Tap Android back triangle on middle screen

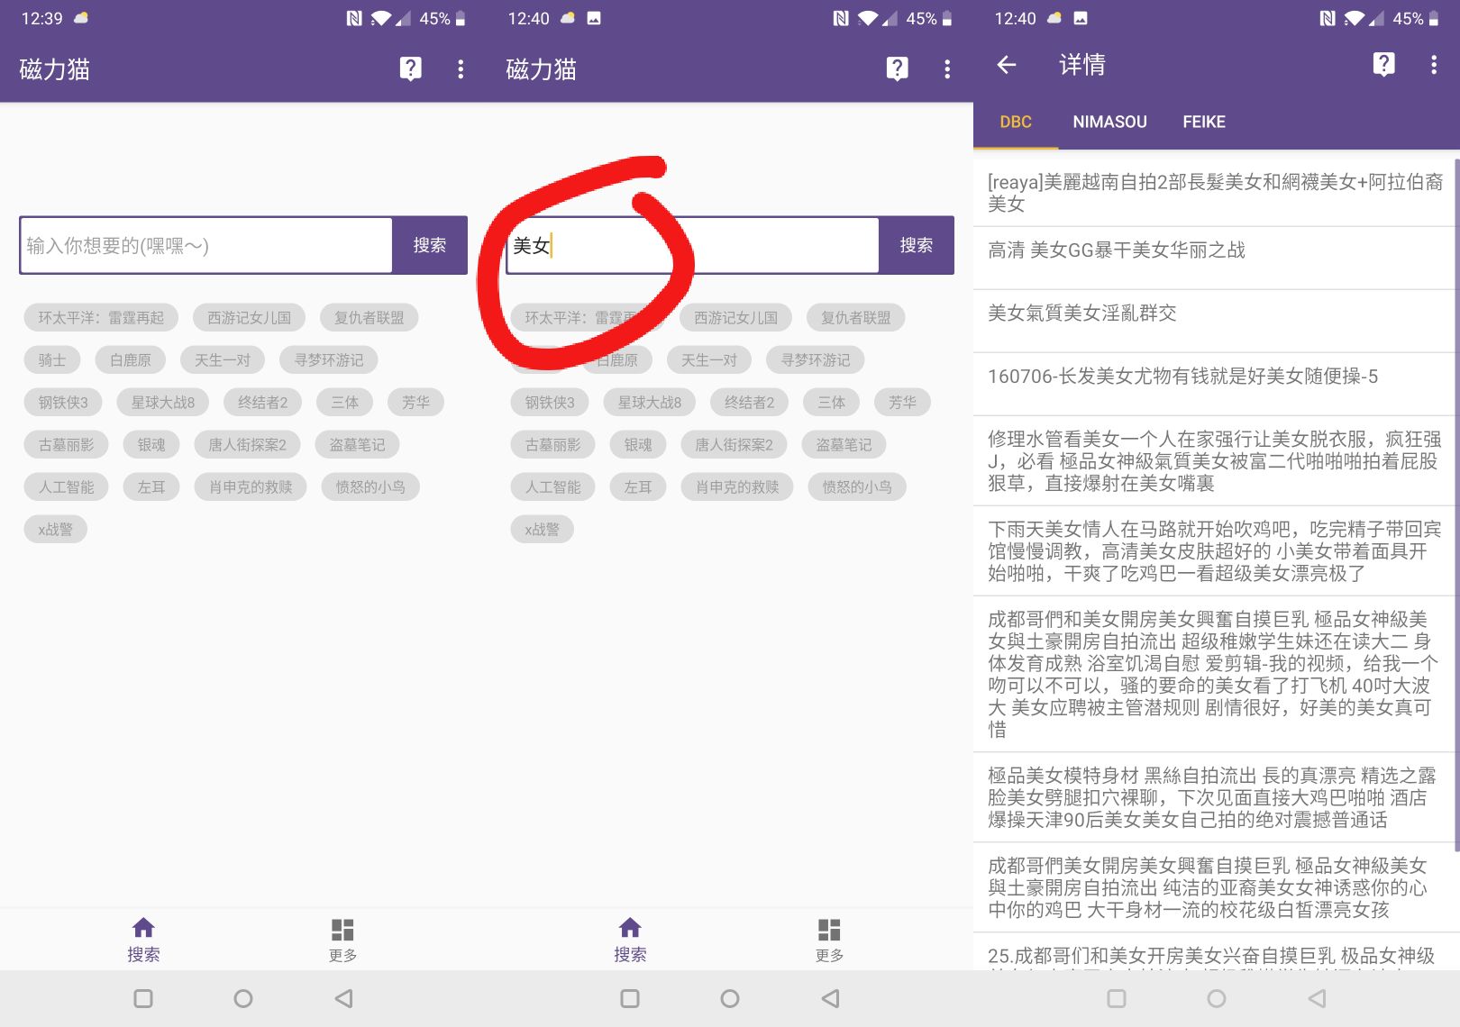830,998
